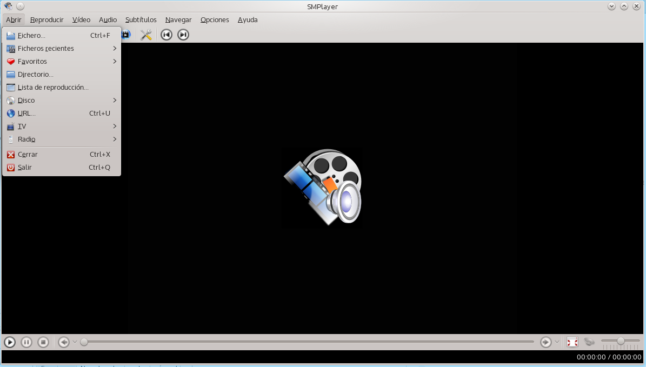Click the volume slider handle
Image resolution: width=646 pixels, height=367 pixels.
(x=621, y=341)
